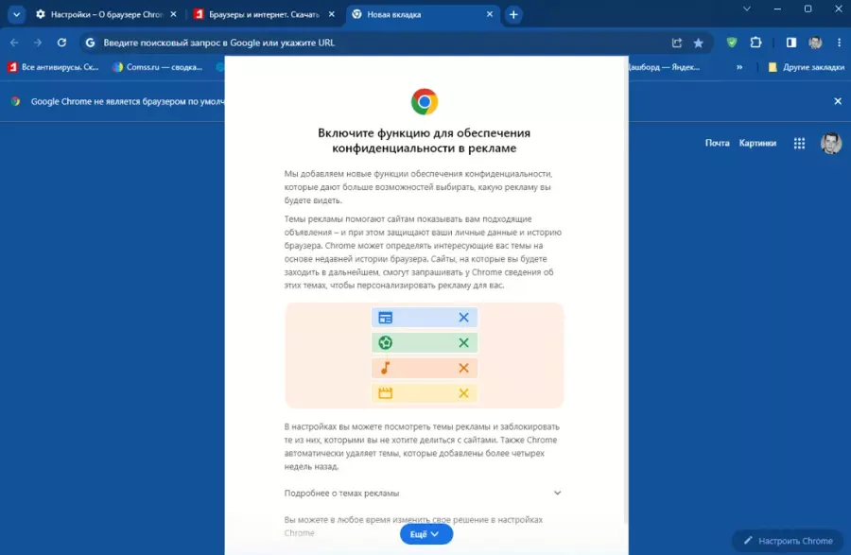
Task: Open the Google apps grid
Action: (x=799, y=143)
